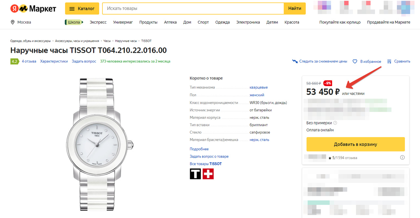Viewport: 420px width, 218px height.
Task: Click the location pin for Москва
Action: (x=13, y=22)
